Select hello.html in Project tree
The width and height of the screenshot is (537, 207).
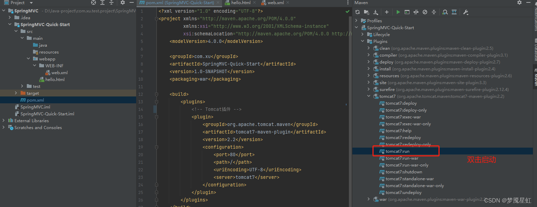[52, 79]
